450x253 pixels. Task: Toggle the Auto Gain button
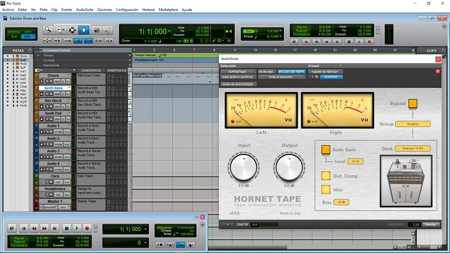pos(325,150)
